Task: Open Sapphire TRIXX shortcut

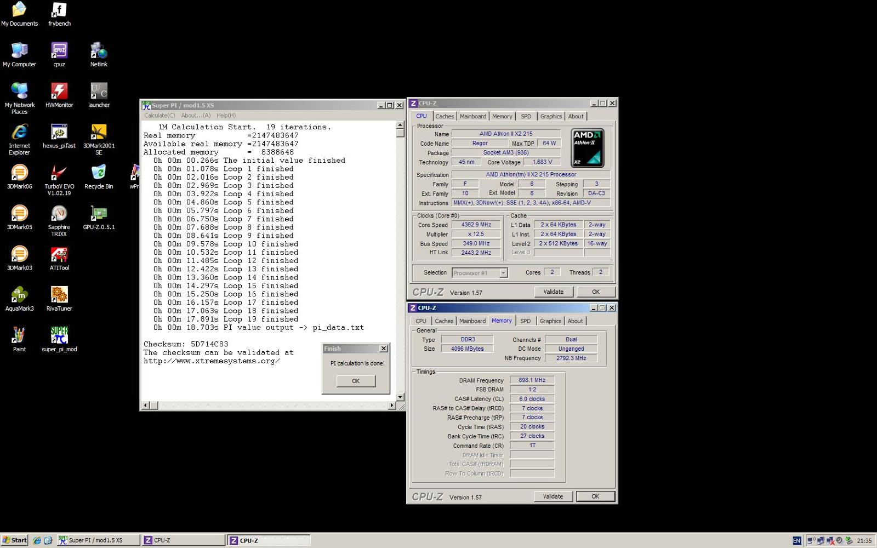Action: click(x=59, y=221)
